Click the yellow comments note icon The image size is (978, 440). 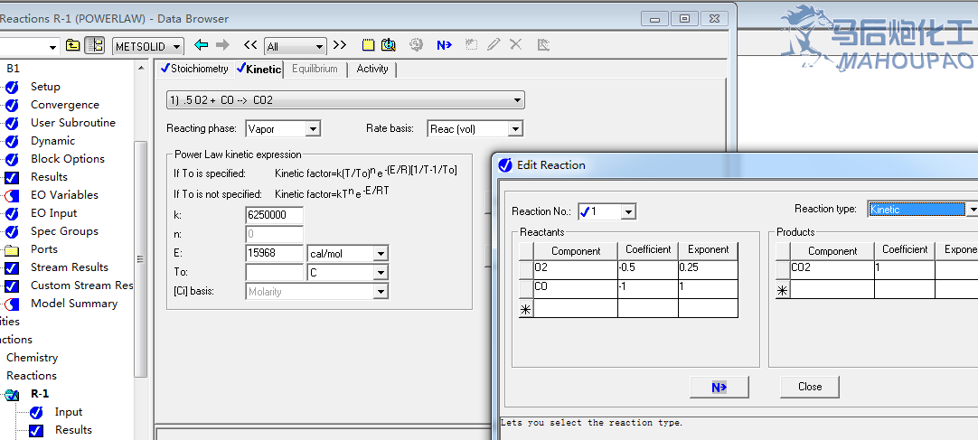point(369,45)
